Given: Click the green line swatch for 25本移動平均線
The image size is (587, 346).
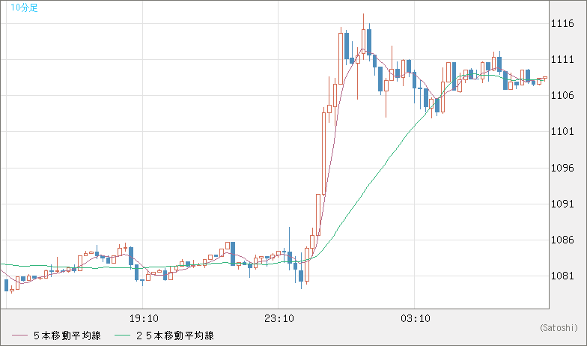Looking at the screenshot, I should [x=123, y=336].
